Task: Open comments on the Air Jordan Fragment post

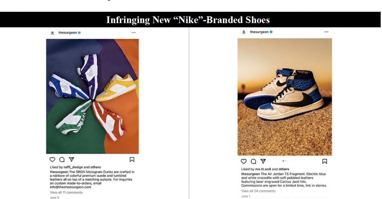Action: click(253, 161)
